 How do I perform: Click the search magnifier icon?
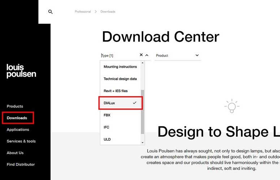click(50, 12)
